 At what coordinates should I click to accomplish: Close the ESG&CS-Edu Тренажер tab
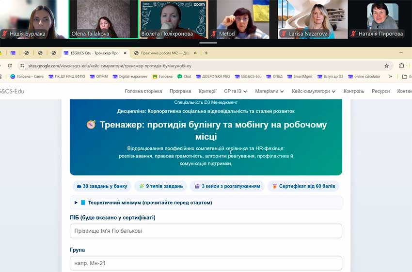click(125, 53)
